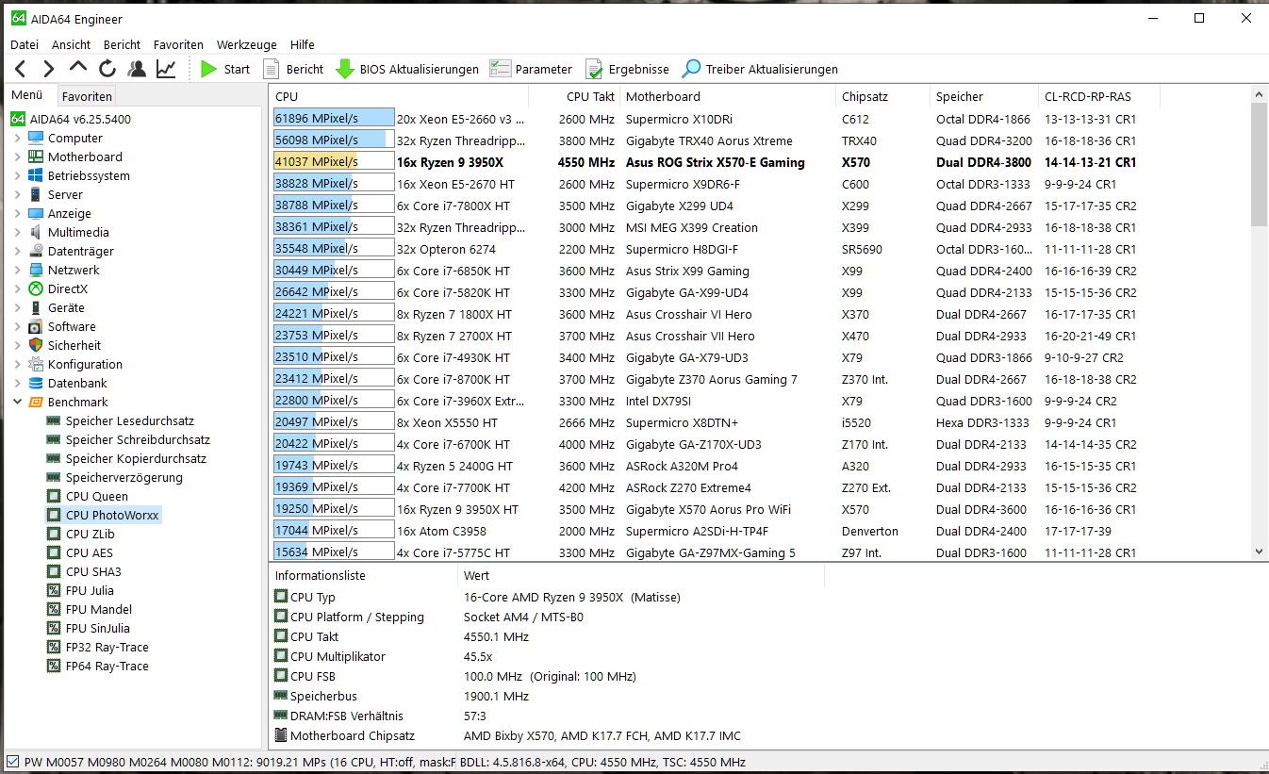Image resolution: width=1269 pixels, height=774 pixels.
Task: Click scroll-down arrow of results list
Action: 1259,552
